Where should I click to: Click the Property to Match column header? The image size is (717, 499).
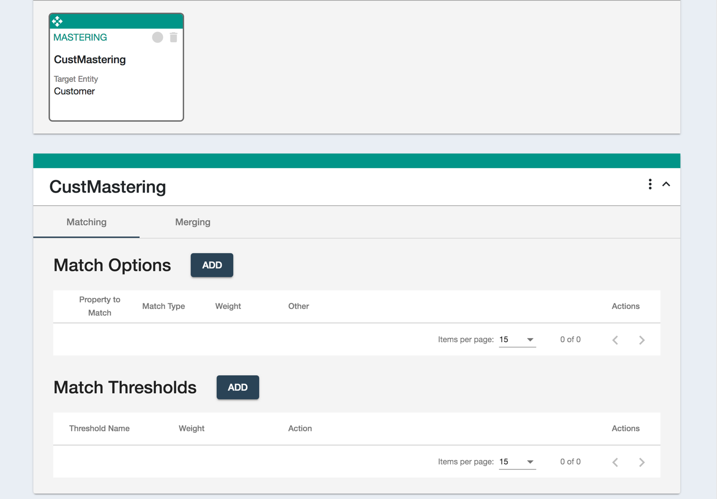pyautogui.click(x=99, y=306)
